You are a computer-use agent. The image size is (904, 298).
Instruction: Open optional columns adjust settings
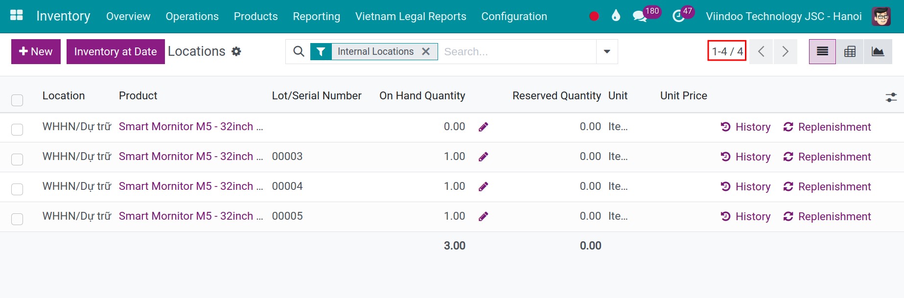(891, 97)
